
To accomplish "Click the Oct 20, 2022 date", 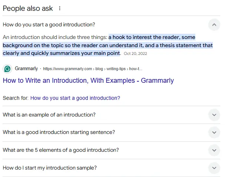I will [135, 54].
